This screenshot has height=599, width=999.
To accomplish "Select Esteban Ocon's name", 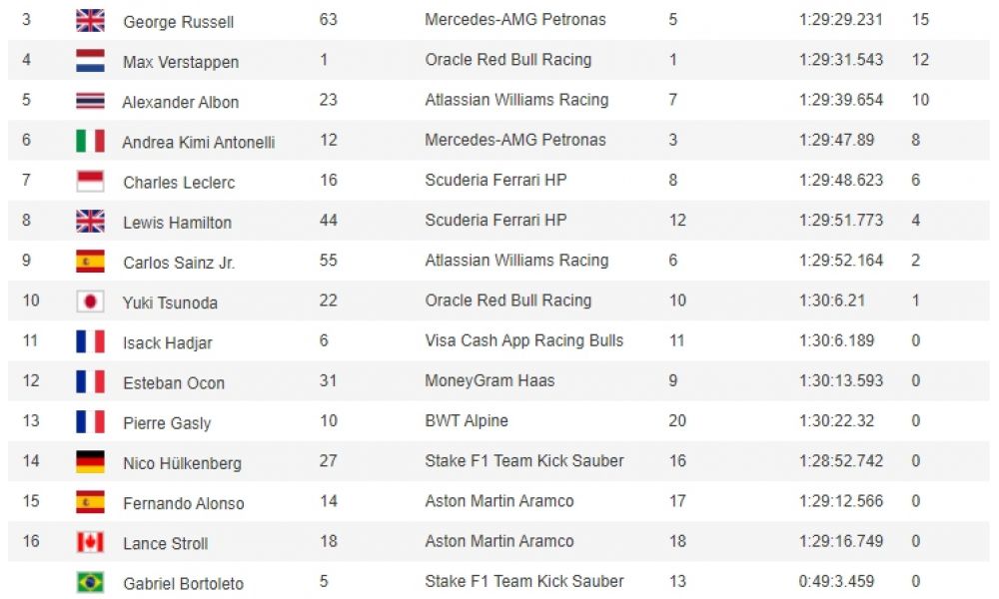I will (174, 382).
